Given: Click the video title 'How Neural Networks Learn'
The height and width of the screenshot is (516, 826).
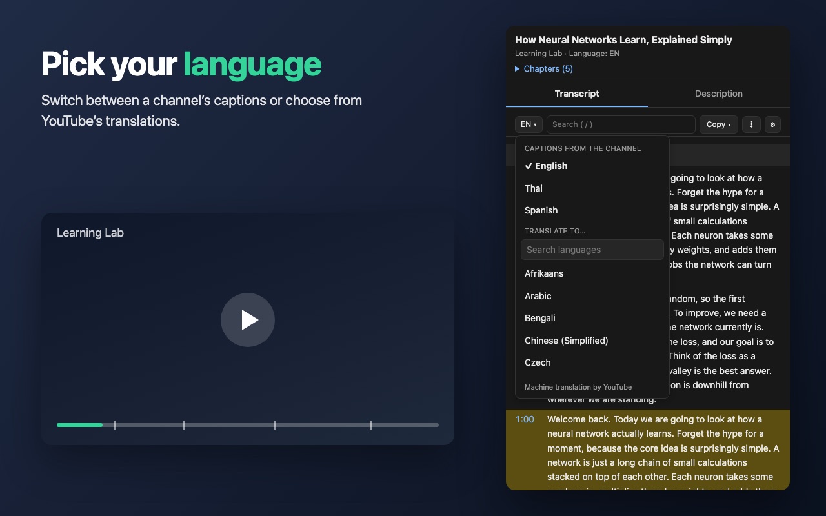Looking at the screenshot, I should pos(623,40).
